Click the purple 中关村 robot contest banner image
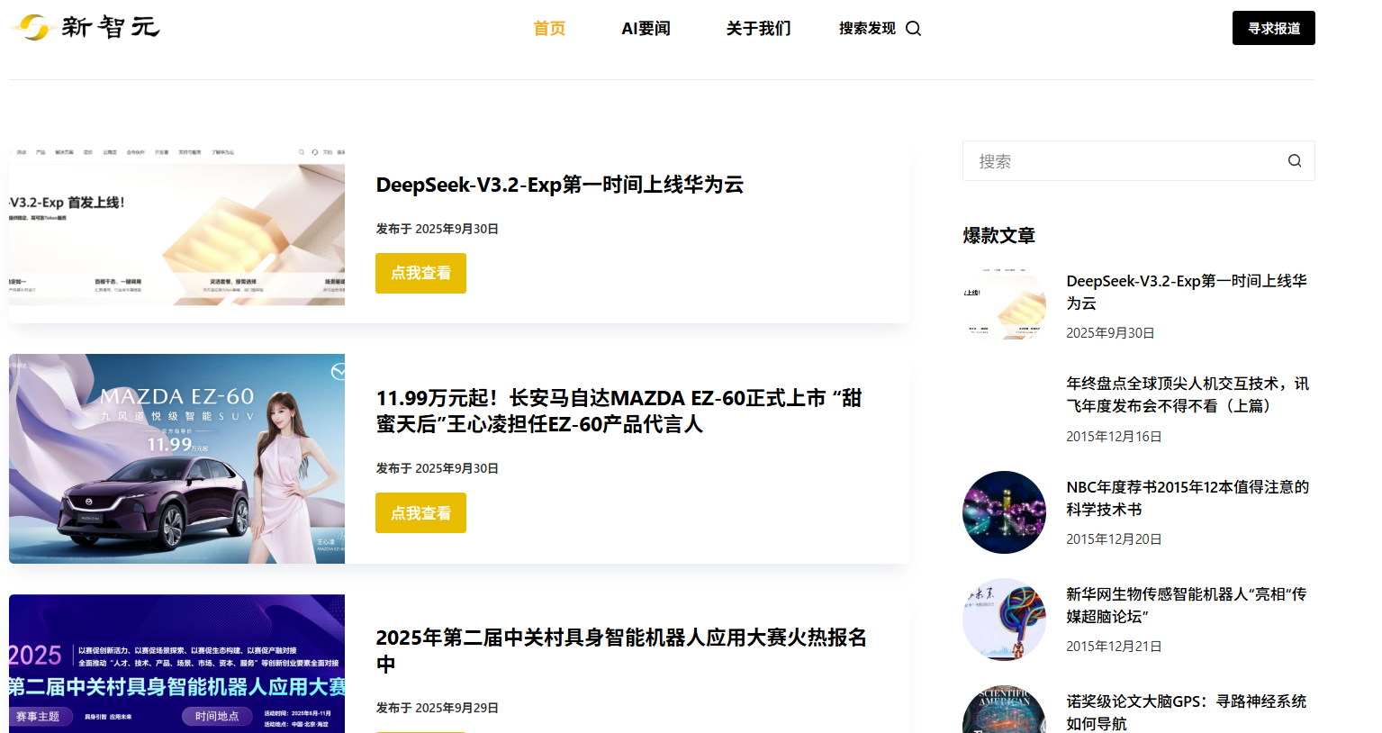Screen dimensions: 1382x733 pyautogui.click(x=176, y=665)
